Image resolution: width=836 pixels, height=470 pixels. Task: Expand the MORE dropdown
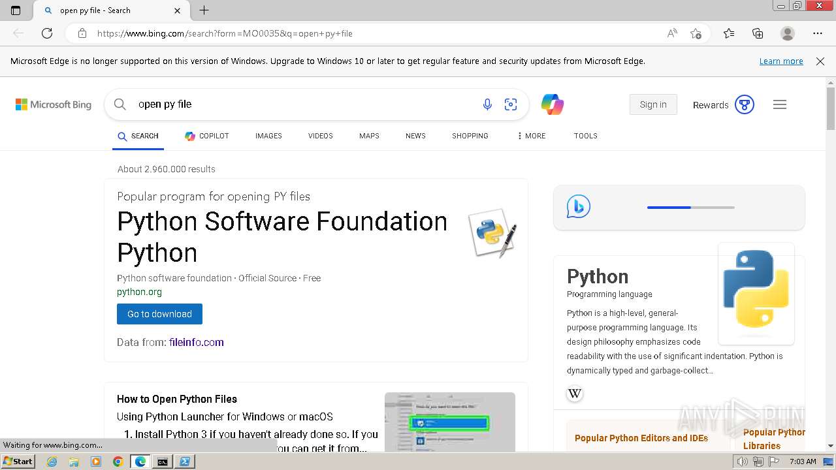531,136
